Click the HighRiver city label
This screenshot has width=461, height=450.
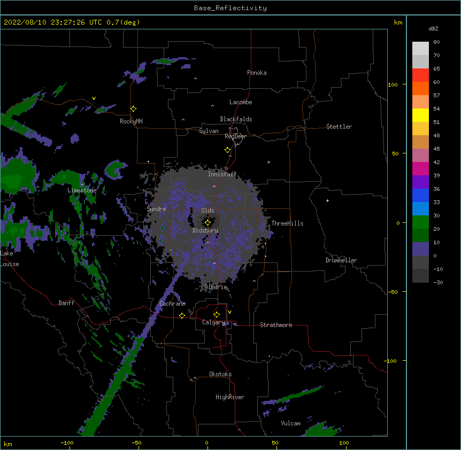click(x=230, y=397)
